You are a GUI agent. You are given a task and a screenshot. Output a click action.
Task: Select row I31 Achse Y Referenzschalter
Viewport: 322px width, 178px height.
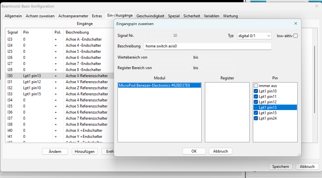[x=59, y=82]
